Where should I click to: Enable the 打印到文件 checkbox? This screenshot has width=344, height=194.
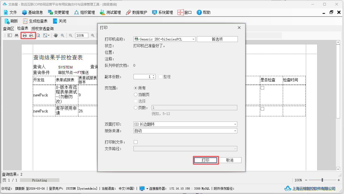[136, 142]
